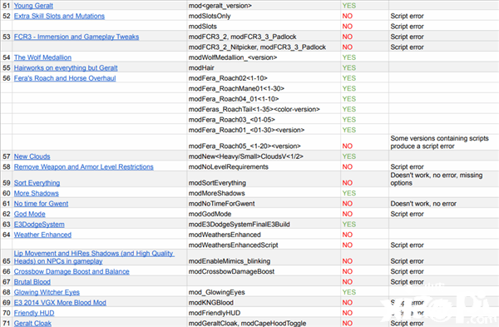
Task: Select the modWeathersEnhanced cell
Action: pos(264,235)
